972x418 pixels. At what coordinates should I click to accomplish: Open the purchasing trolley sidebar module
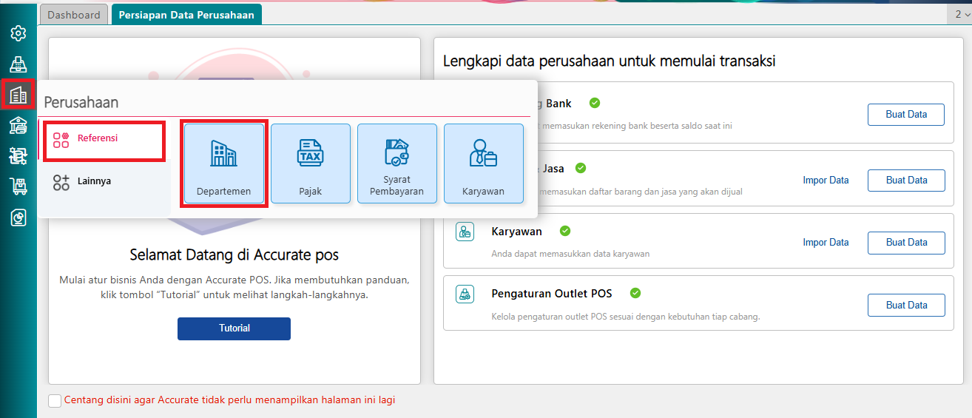click(18, 186)
